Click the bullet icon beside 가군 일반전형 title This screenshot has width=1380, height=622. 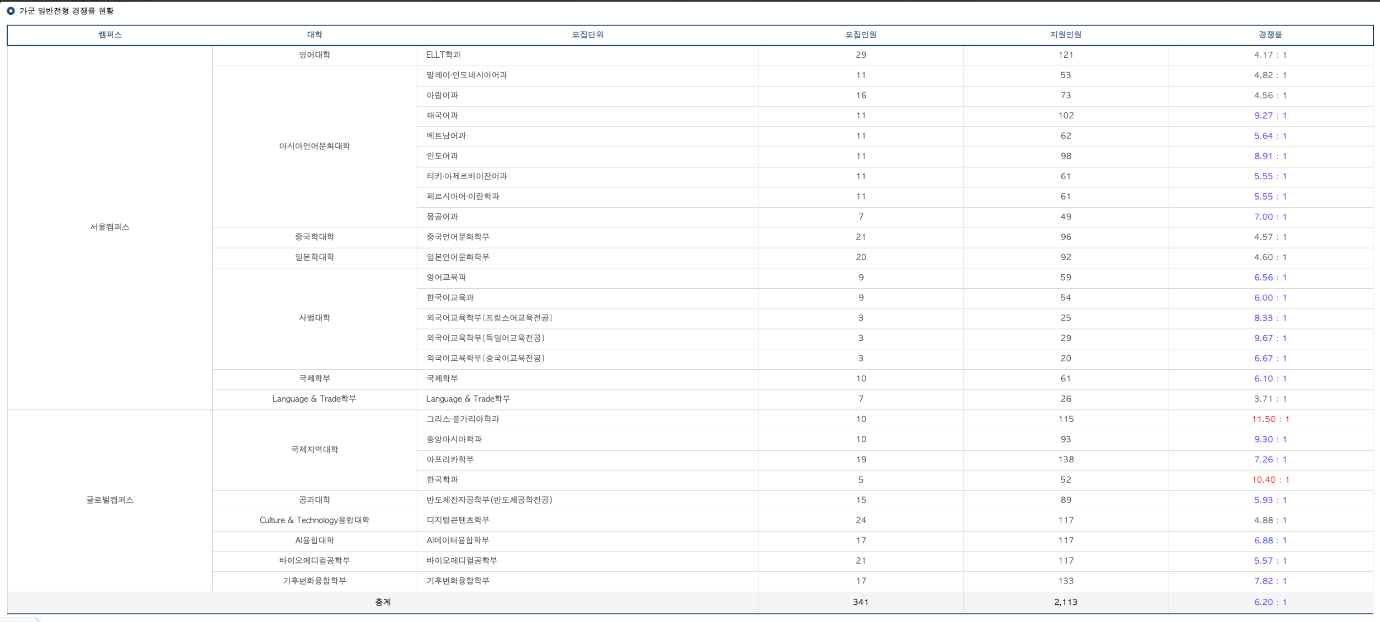tap(10, 11)
